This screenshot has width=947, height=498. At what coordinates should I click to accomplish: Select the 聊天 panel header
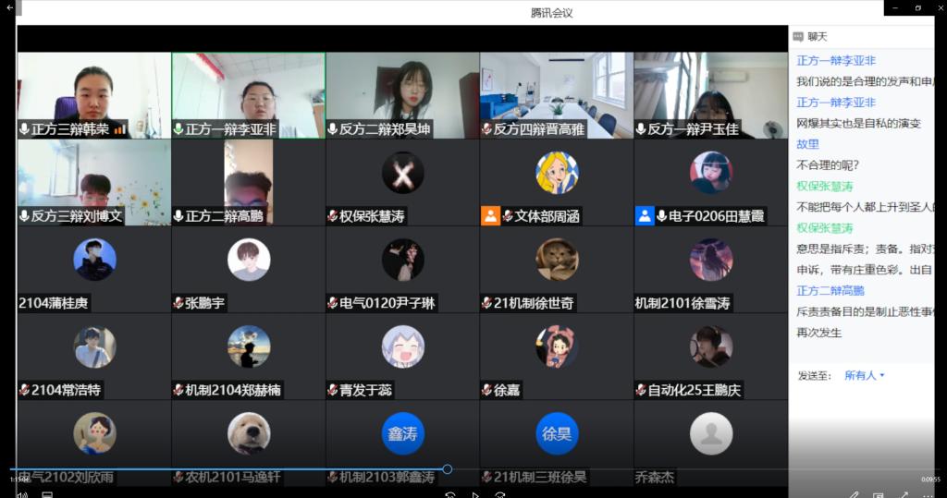817,37
